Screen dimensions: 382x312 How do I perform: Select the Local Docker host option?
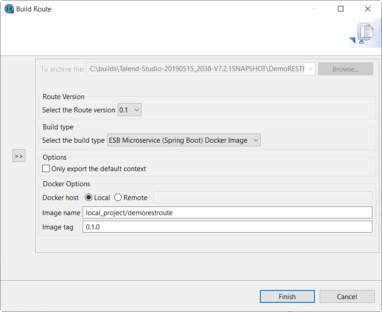[89, 198]
